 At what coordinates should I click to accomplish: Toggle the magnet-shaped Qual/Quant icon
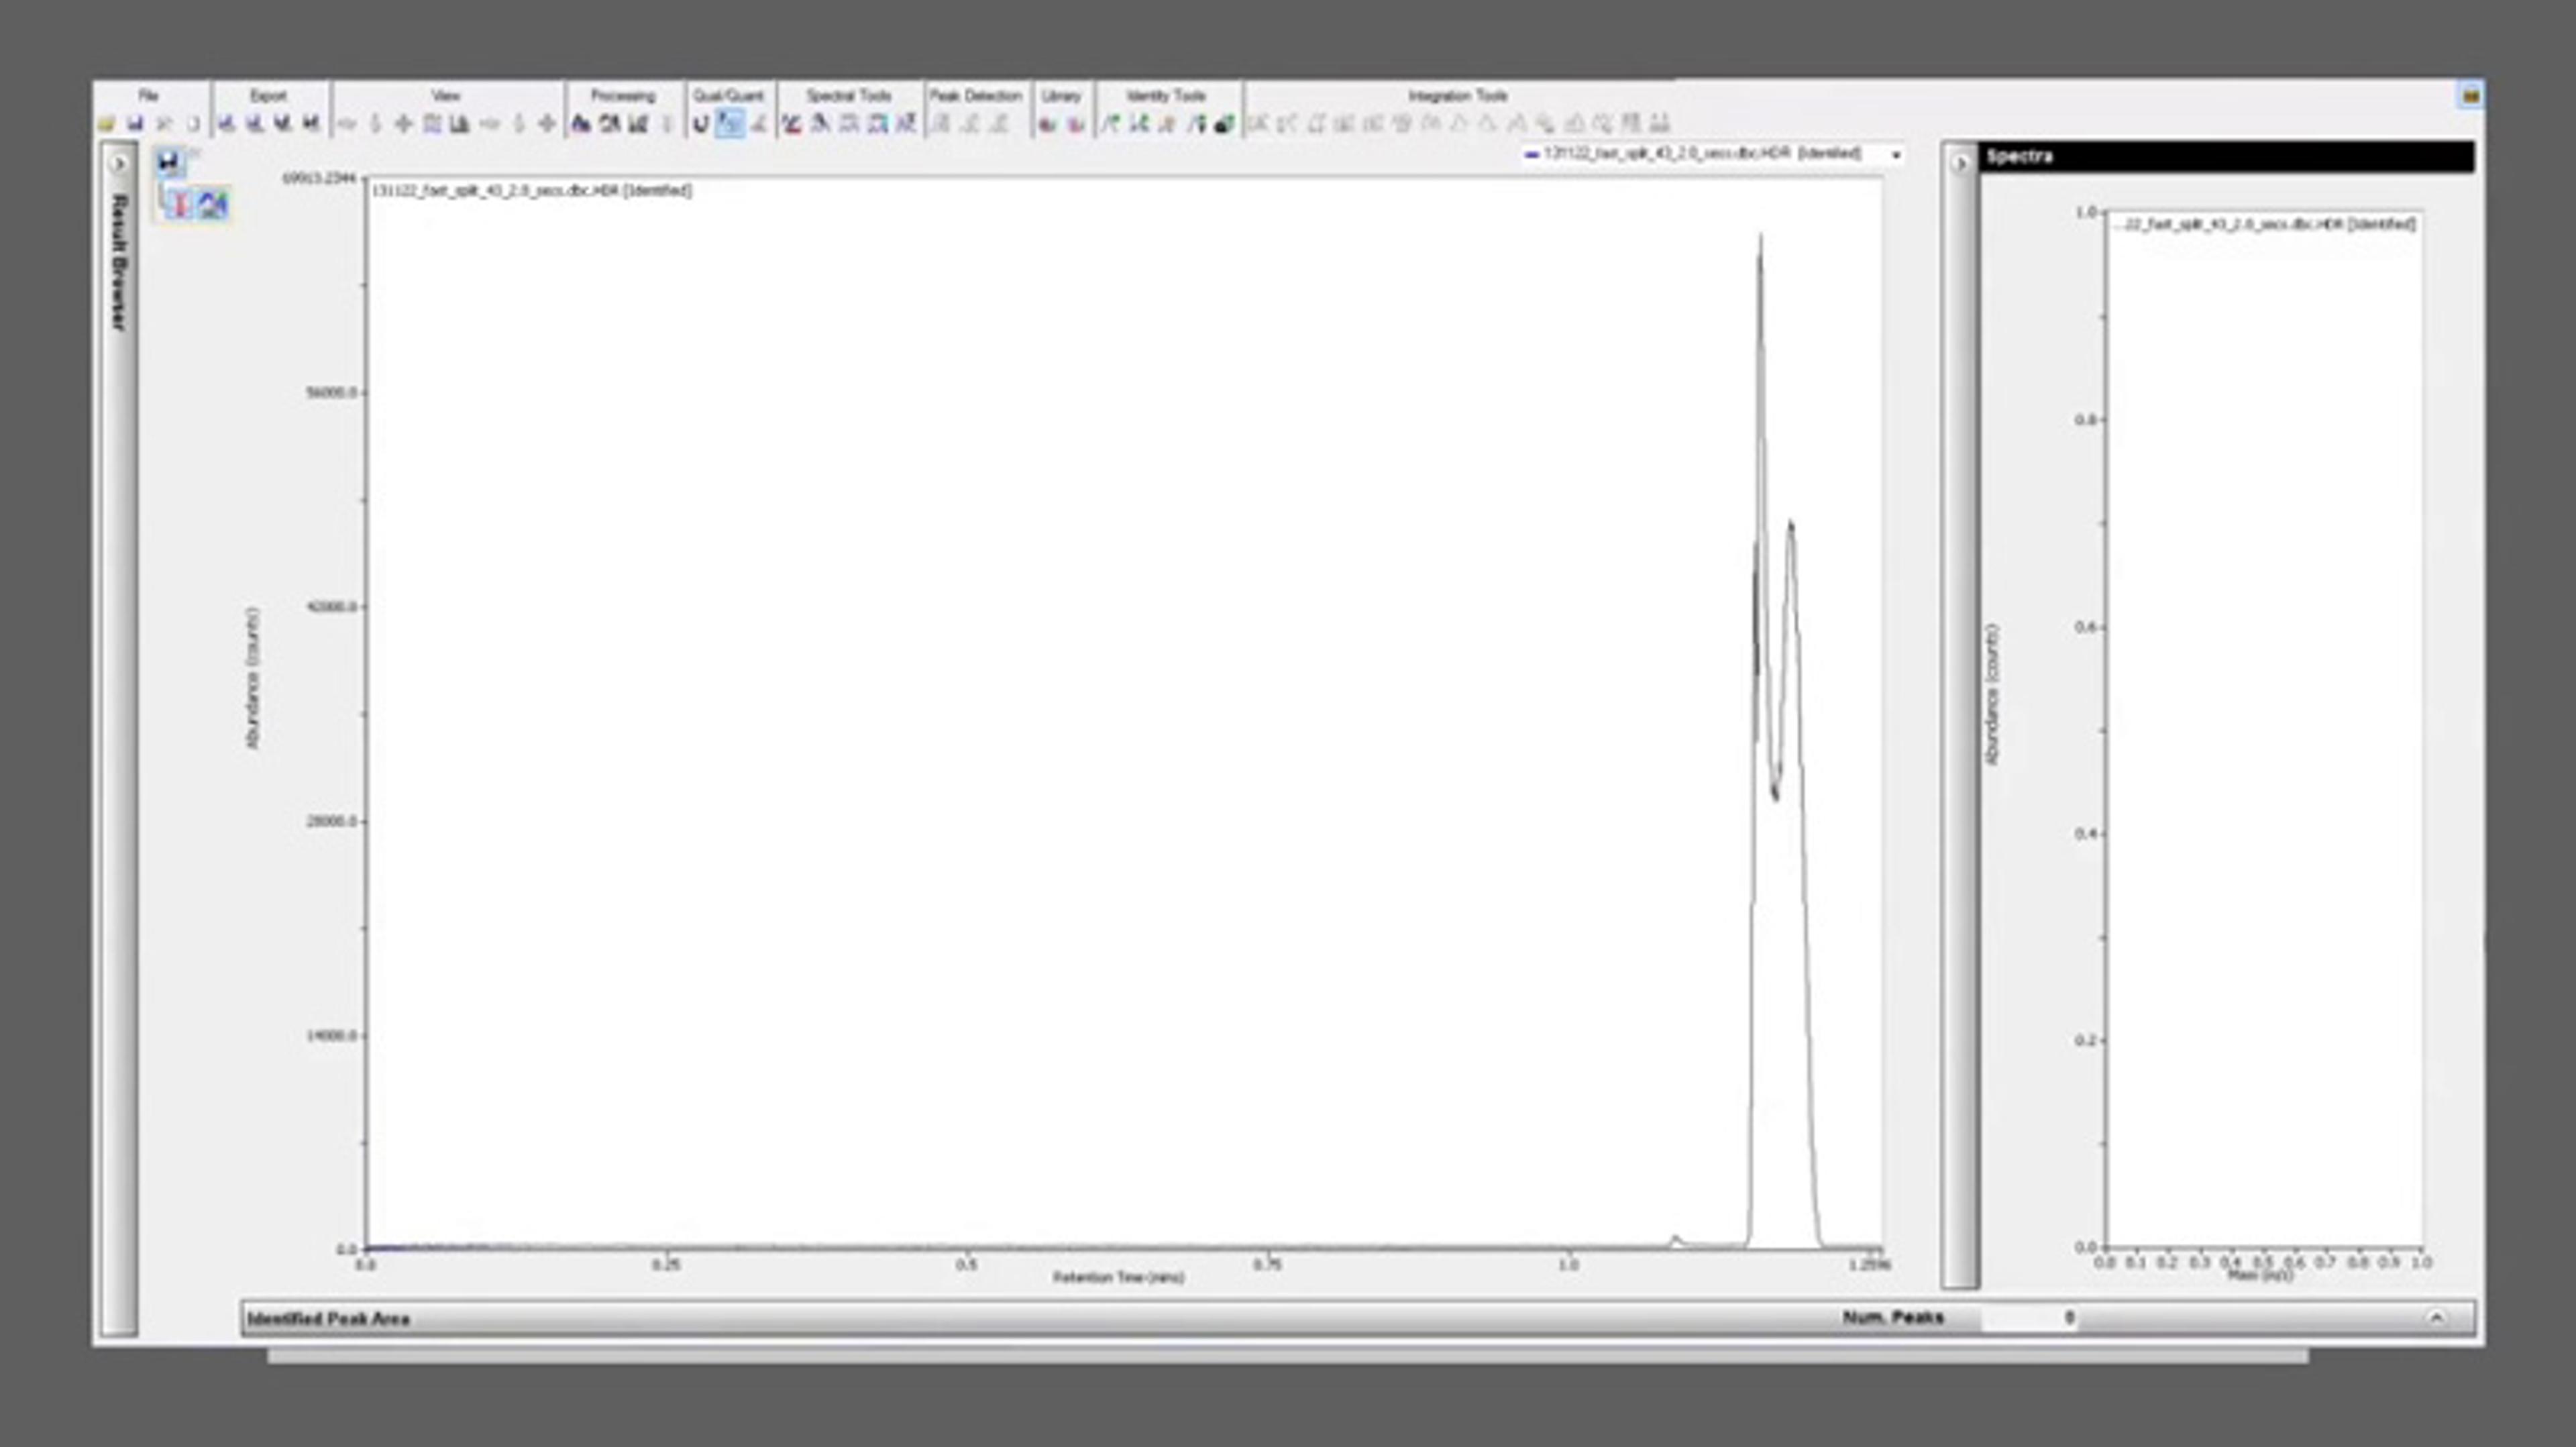pyautogui.click(x=701, y=124)
